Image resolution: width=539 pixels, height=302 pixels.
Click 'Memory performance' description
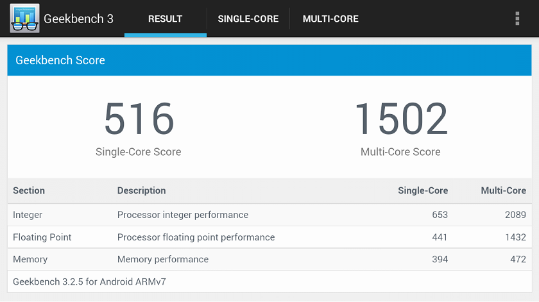coord(162,259)
